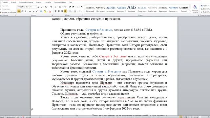Apply Заголовок 1 style
This screenshot has height=118, width=210.
pyautogui.click(x=111, y=9)
